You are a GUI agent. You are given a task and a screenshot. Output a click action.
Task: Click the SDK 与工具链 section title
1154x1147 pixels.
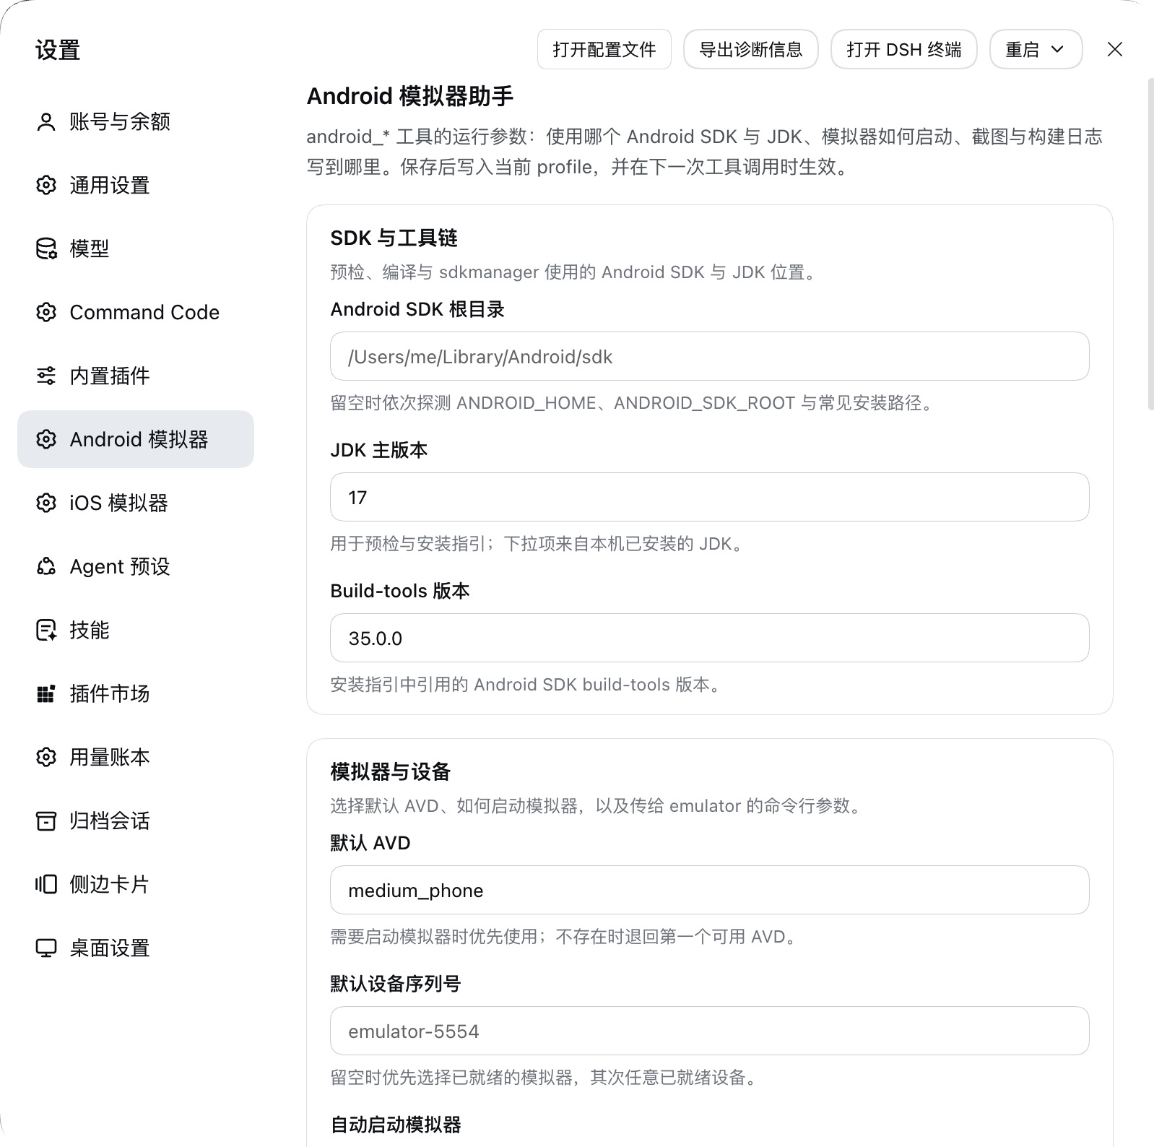tap(394, 238)
